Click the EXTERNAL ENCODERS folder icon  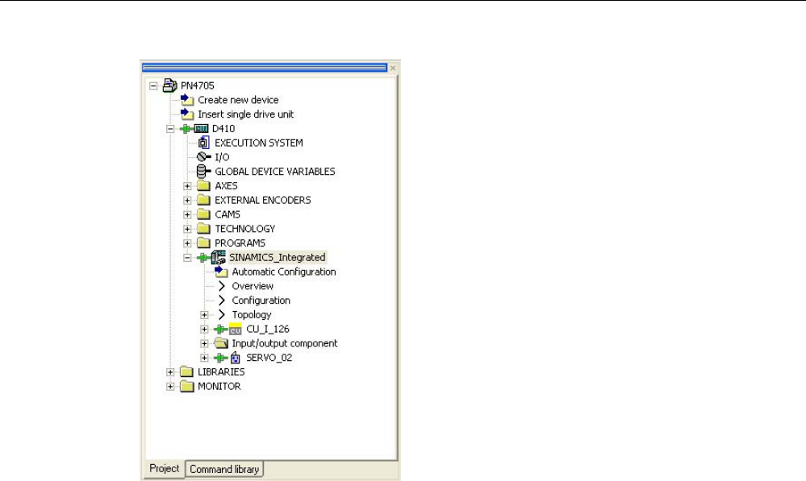point(204,200)
